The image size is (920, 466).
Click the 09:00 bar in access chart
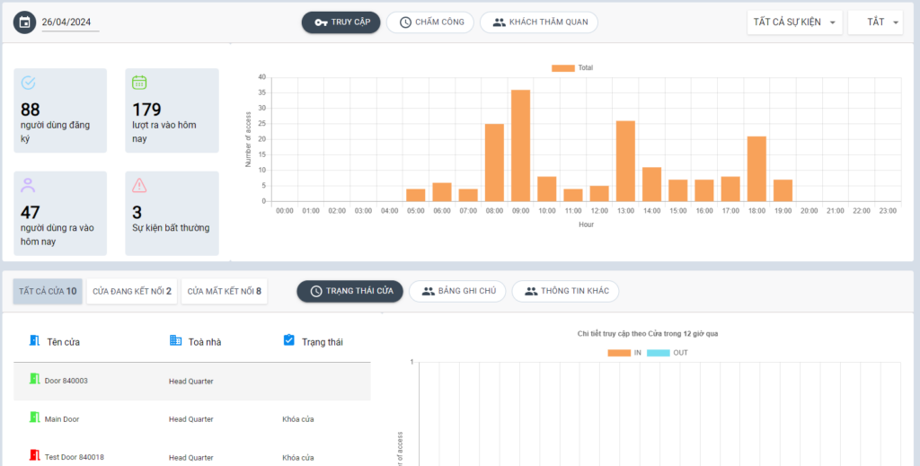click(520, 145)
